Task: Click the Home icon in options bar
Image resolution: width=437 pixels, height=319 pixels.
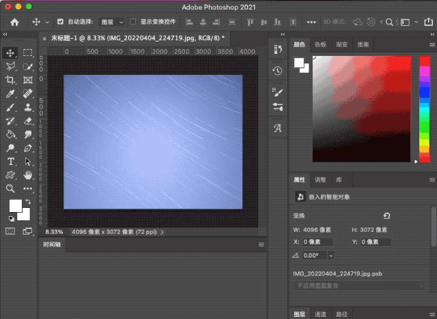Action: pos(12,22)
